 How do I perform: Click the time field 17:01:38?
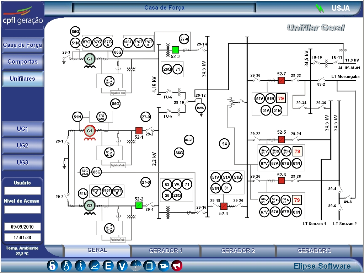[x=22, y=237]
